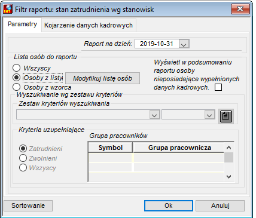Open the Kojarzenie danych kadrowych tab
The height and width of the screenshot is (218, 256).
[x=89, y=25]
